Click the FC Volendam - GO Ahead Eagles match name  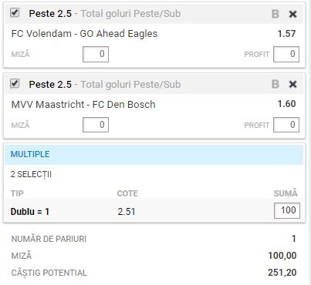[x=84, y=34]
